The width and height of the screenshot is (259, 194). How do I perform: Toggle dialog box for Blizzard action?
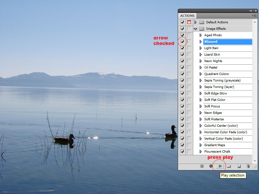coord(189,42)
